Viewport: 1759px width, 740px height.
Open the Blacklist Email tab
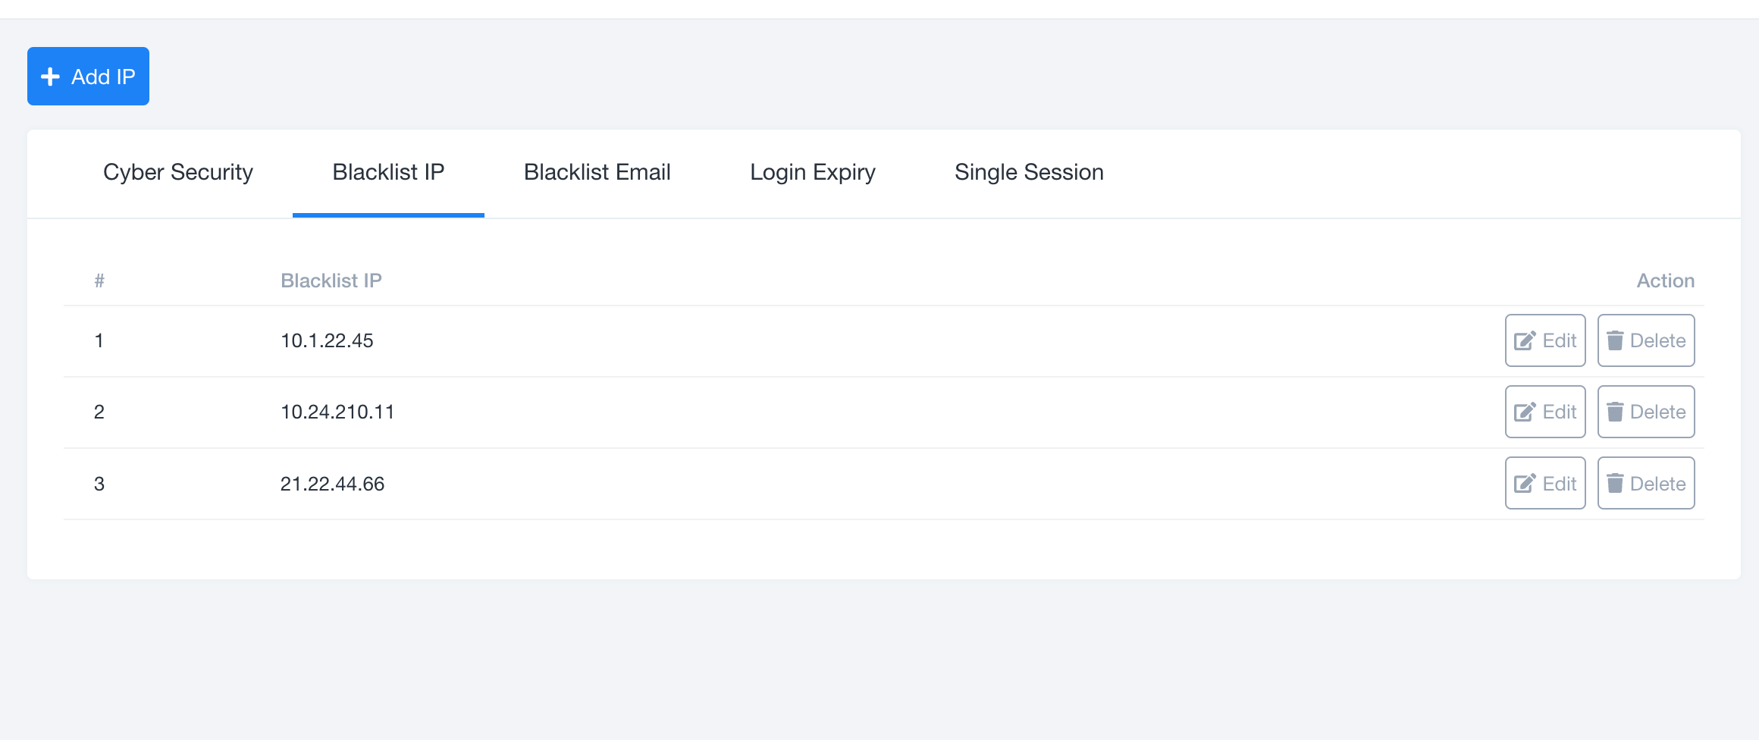coord(597,172)
